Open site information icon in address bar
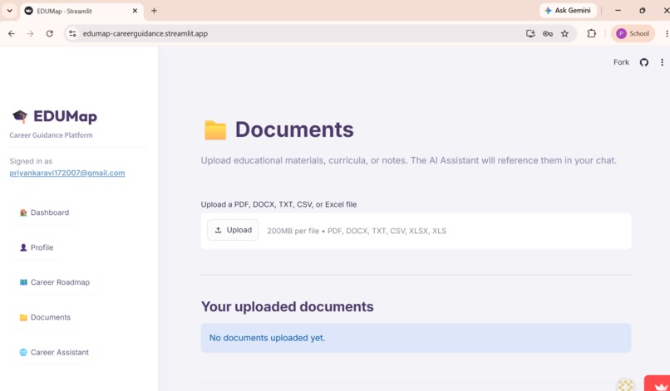This screenshot has width=670, height=391. coord(72,33)
